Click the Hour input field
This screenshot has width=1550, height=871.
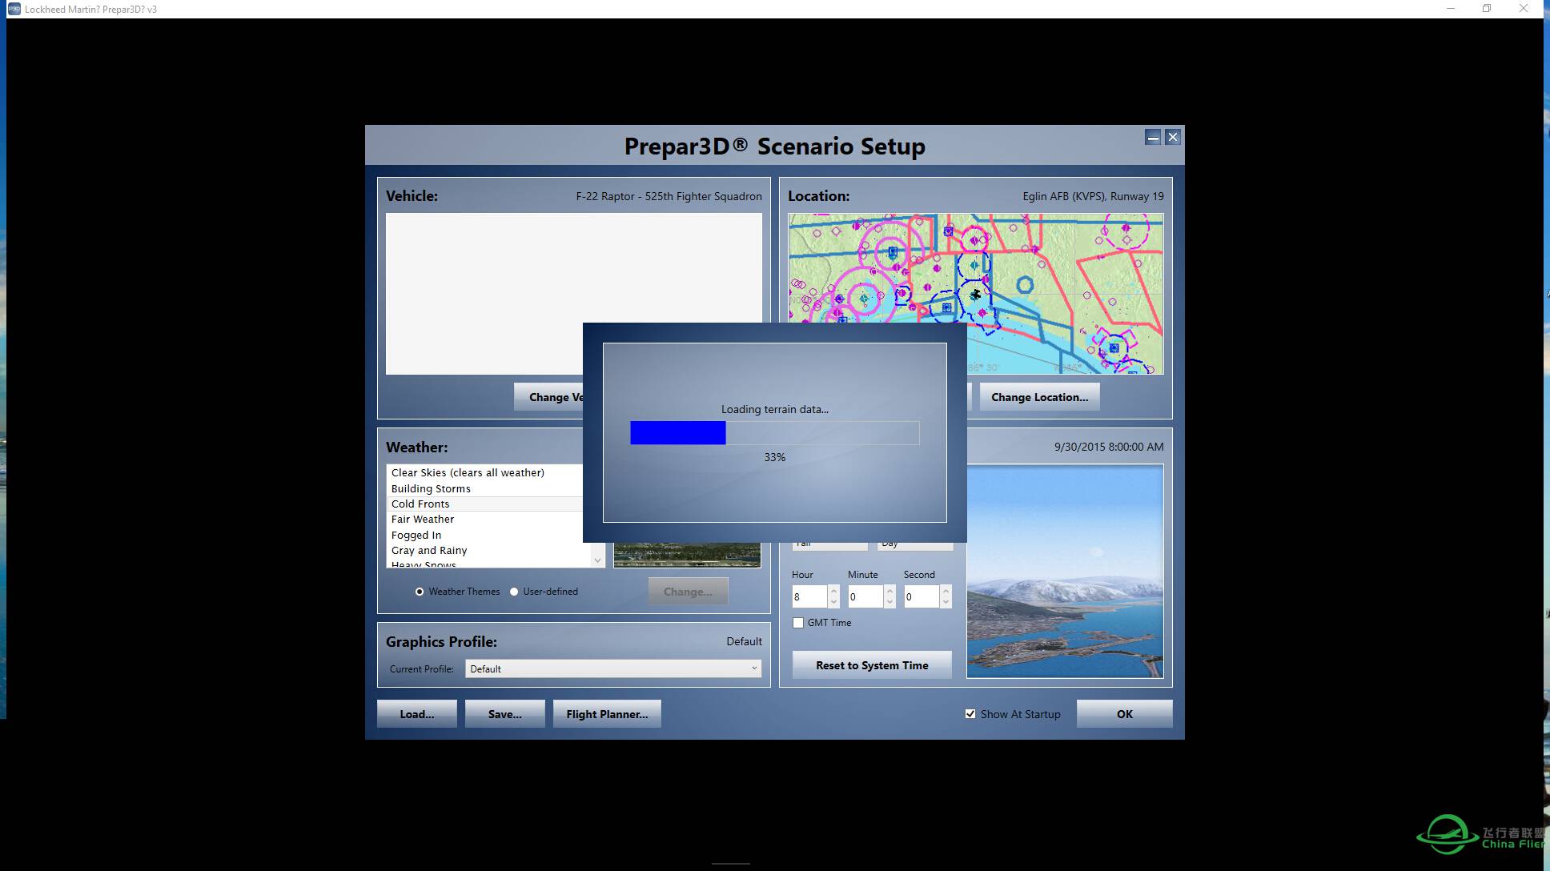click(x=809, y=596)
